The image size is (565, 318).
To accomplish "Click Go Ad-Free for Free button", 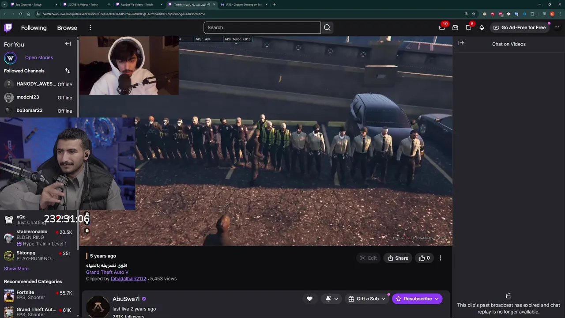I will coord(520,27).
